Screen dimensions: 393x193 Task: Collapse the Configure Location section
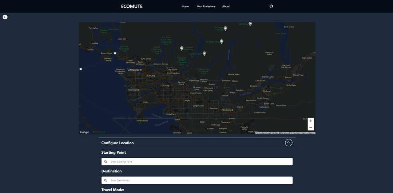pos(289,143)
